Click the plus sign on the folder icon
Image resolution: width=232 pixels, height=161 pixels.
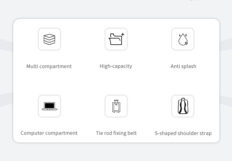(x=123, y=34)
